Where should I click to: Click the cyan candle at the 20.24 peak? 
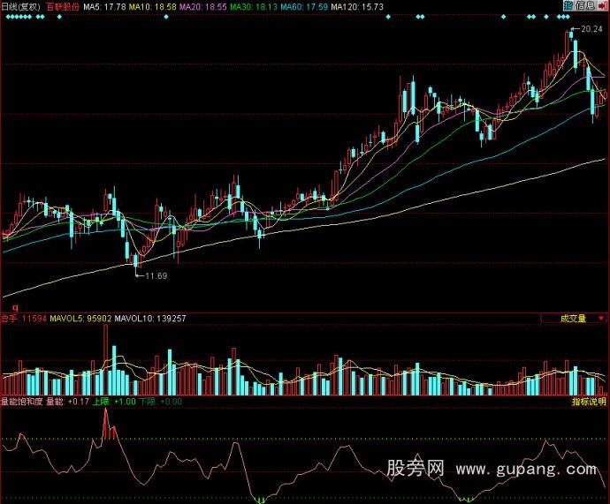point(571,34)
